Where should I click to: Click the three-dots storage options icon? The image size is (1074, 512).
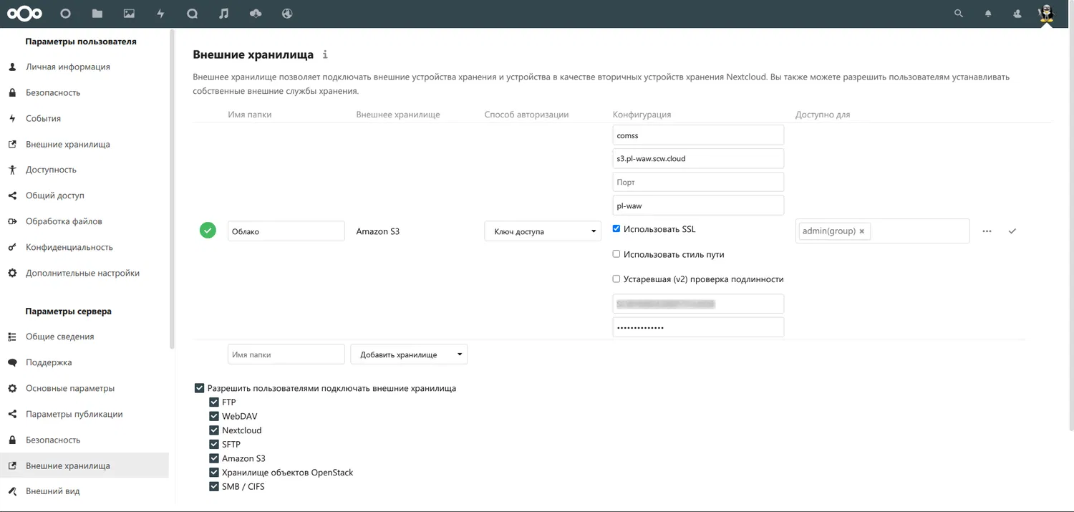987,231
